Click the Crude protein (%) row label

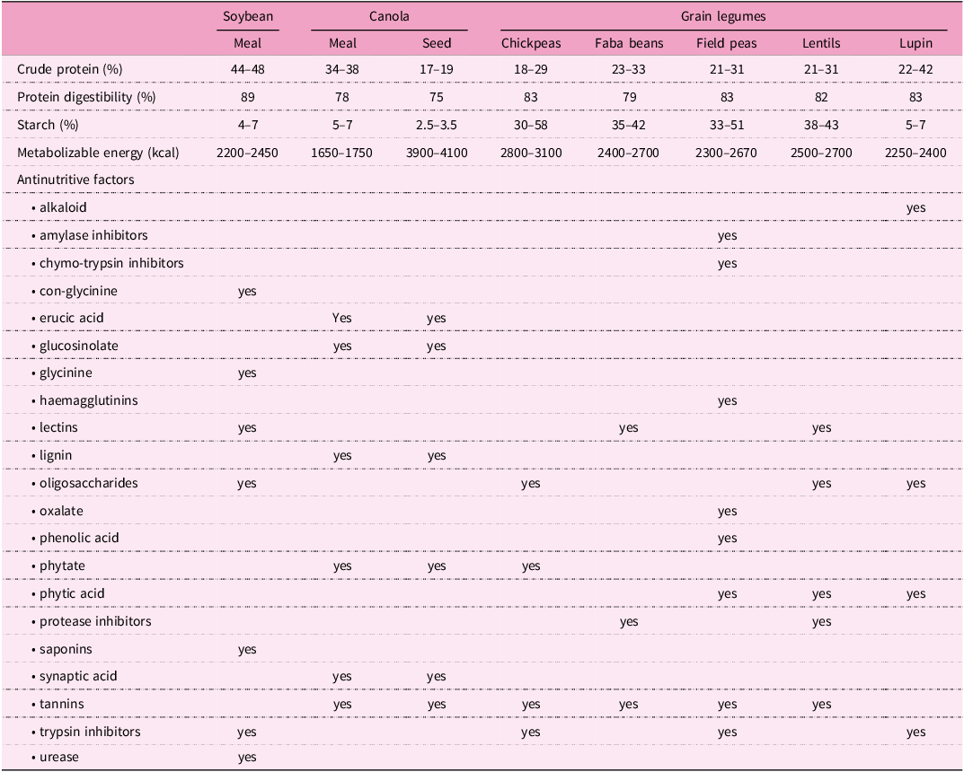coord(70,69)
